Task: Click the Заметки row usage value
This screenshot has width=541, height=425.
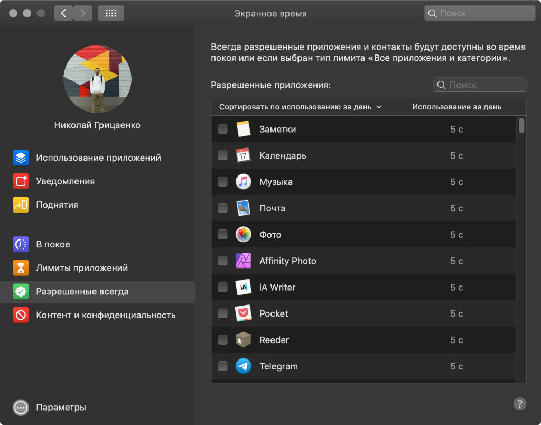Action: 456,129
